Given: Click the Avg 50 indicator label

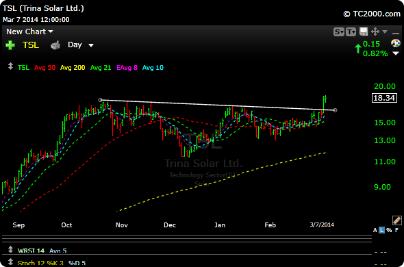Looking at the screenshot, I should [45, 68].
